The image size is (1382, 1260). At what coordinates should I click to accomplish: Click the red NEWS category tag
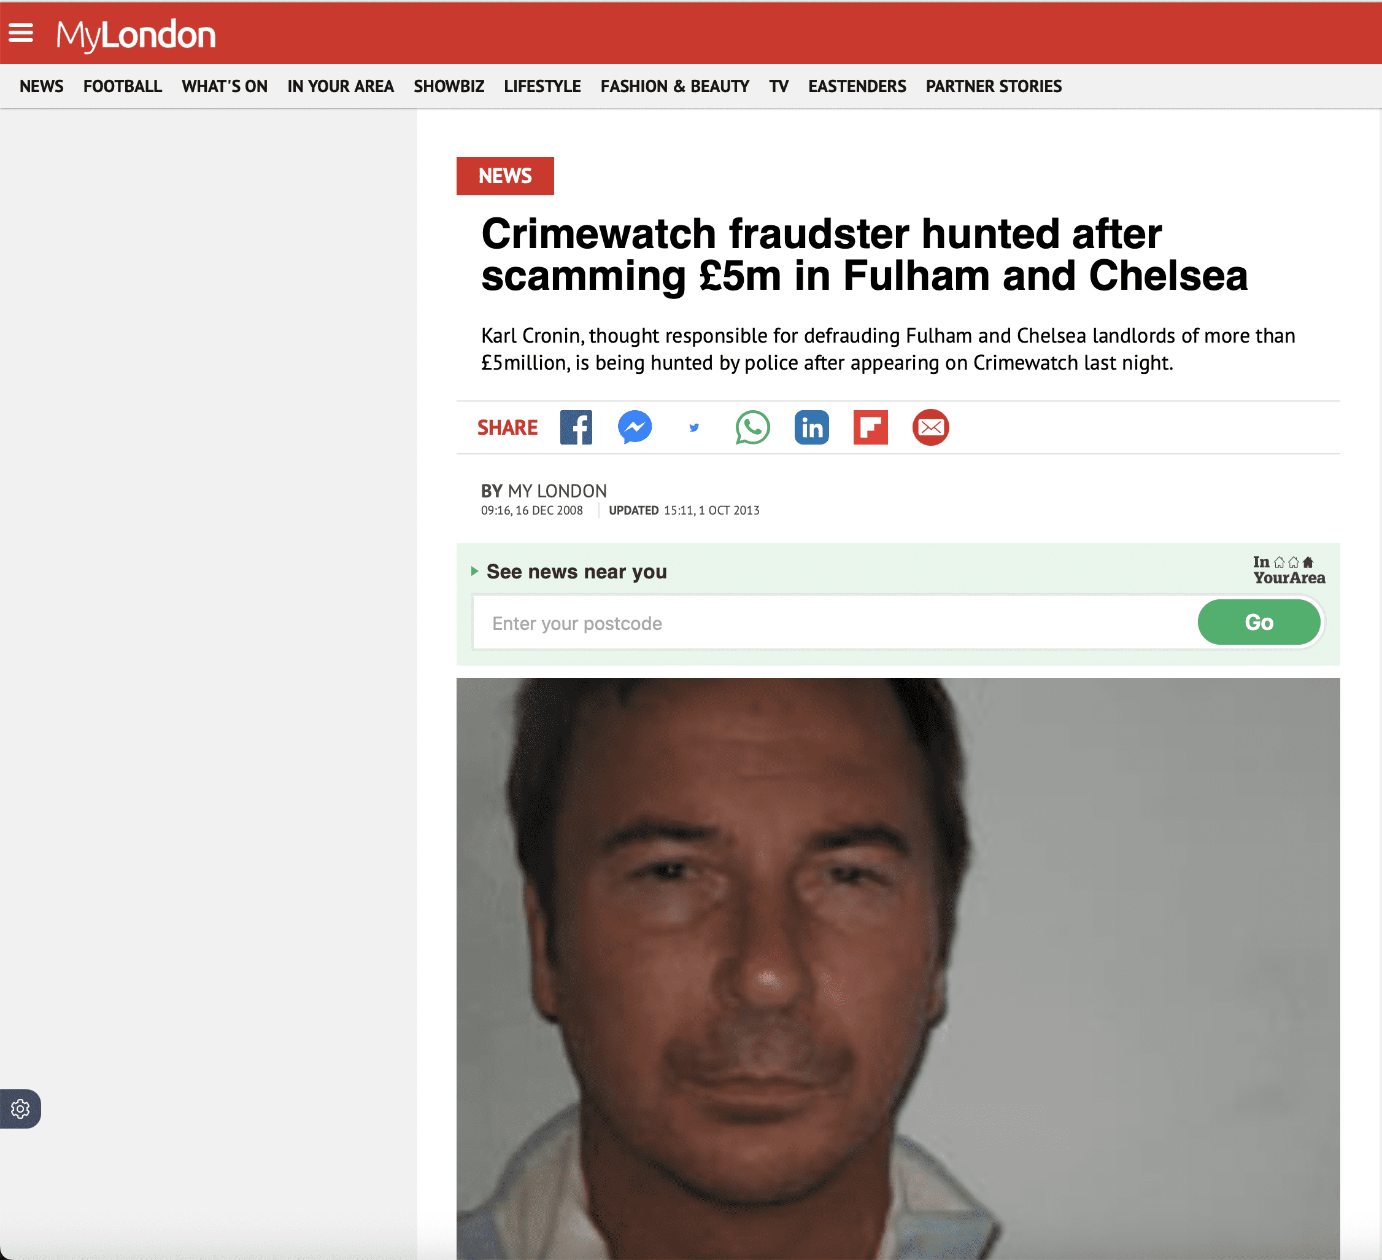505,176
